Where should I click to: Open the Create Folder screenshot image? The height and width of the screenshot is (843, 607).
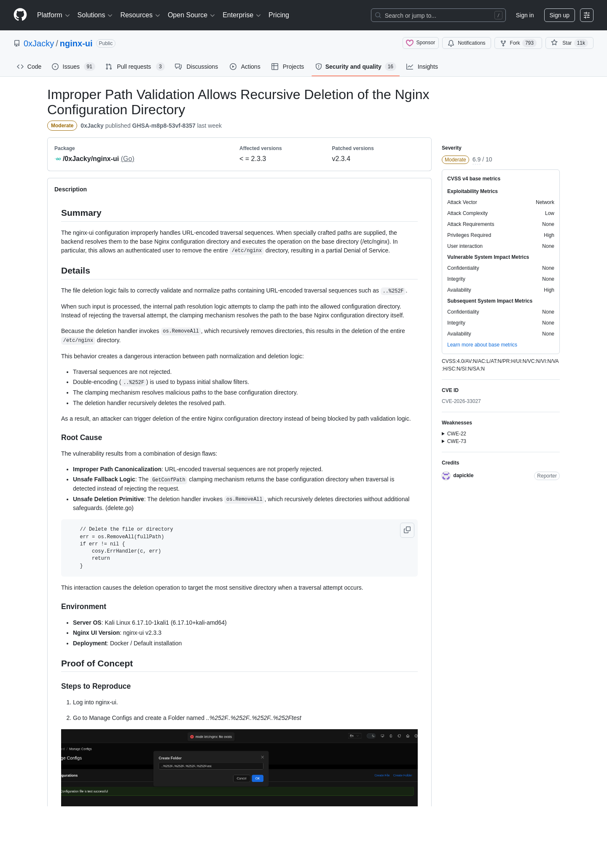pos(239,768)
